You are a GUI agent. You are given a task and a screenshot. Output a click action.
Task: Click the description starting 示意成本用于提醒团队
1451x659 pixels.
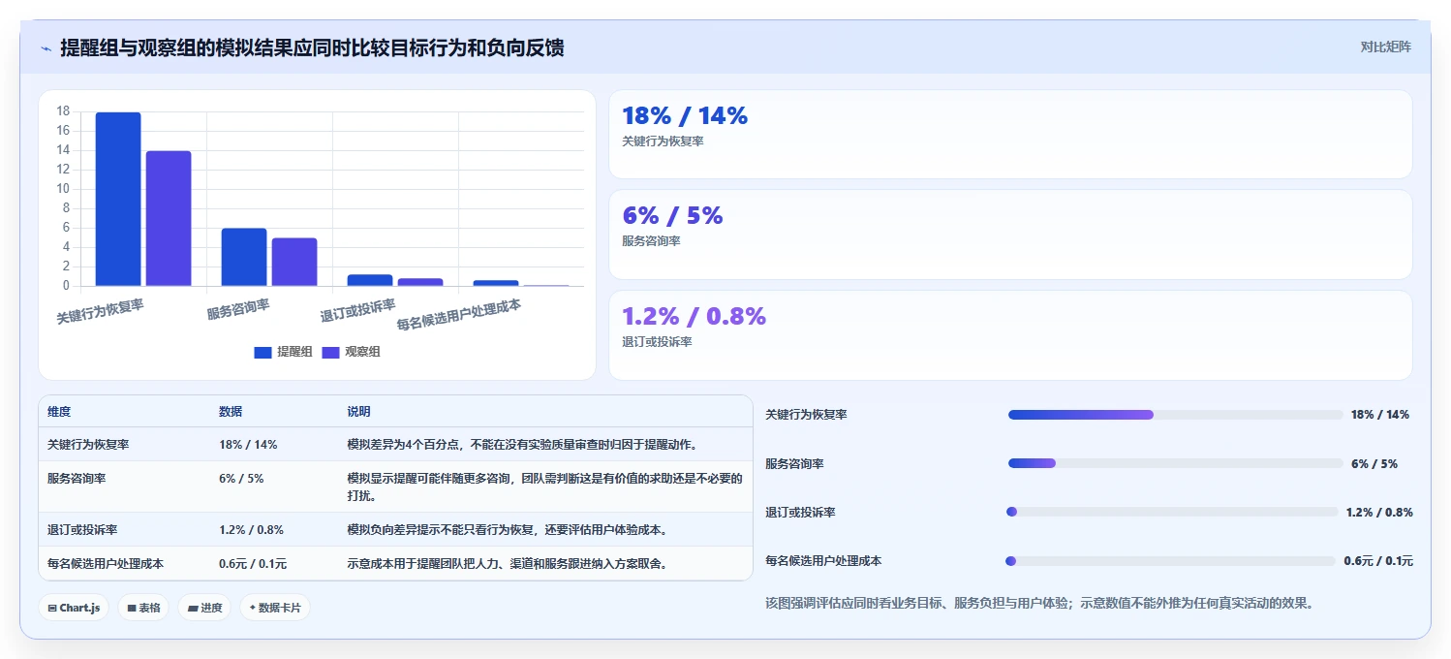click(x=507, y=564)
